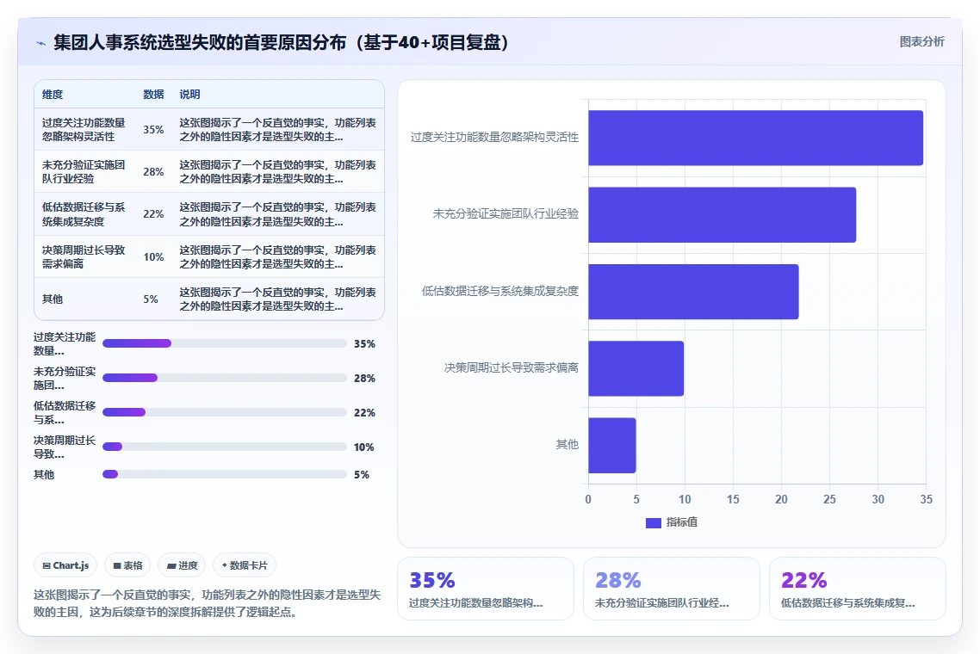Open the 22% data card
Viewport: 980px width, 654px height.
[x=858, y=589]
